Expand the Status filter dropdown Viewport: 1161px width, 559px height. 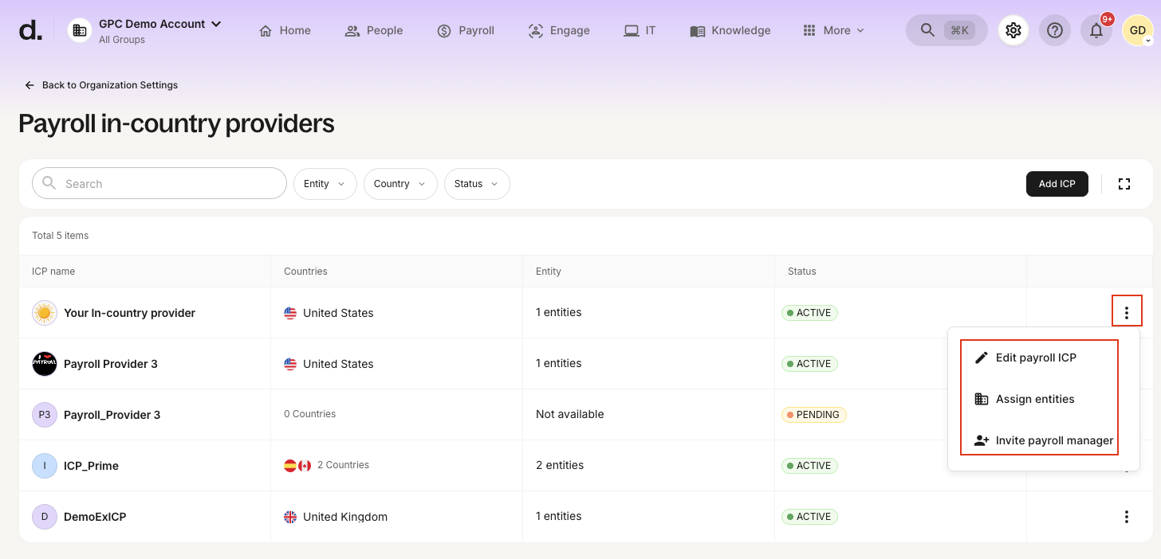(476, 184)
